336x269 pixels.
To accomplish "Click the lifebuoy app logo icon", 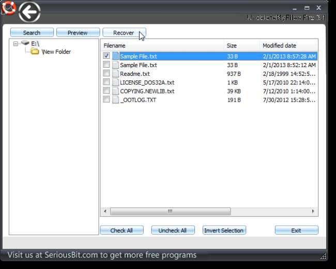I will (x=9, y=8).
